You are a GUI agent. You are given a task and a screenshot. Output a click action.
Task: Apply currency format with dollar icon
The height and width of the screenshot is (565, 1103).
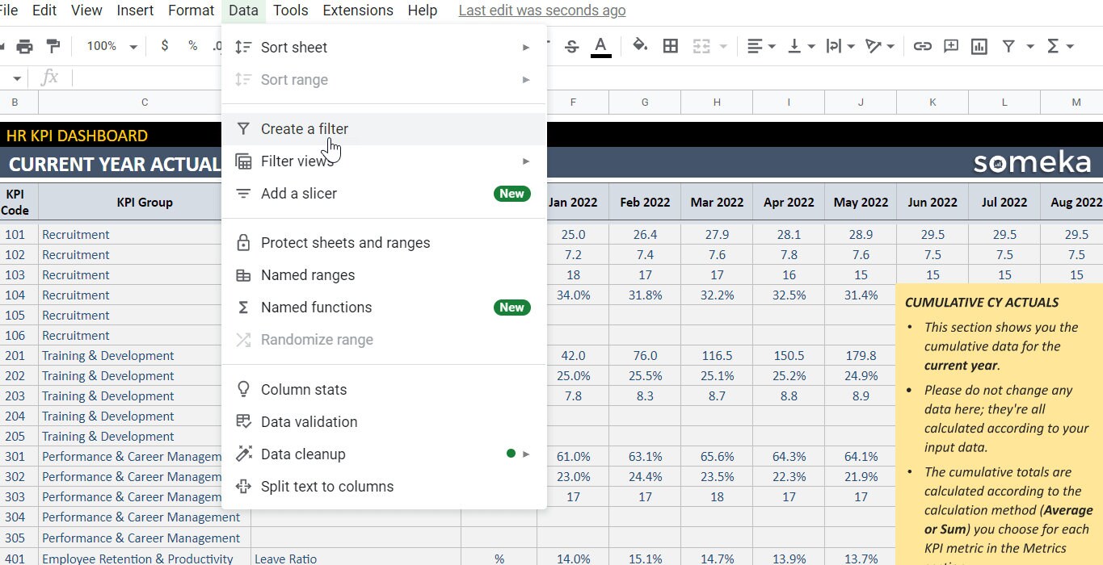[165, 46]
